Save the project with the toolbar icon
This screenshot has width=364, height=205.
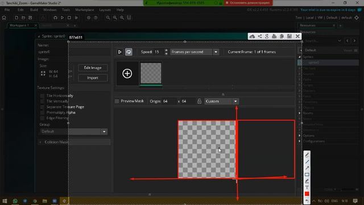(30, 18)
